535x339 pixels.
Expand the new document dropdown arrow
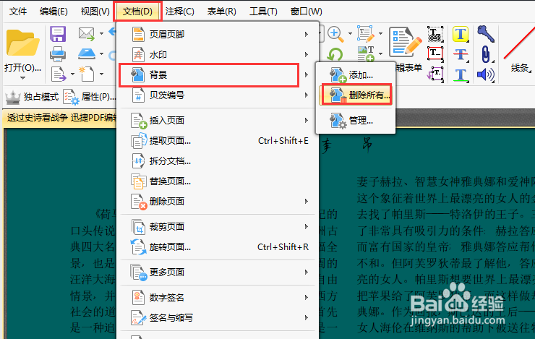[101, 74]
